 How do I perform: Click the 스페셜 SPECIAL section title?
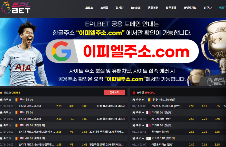click(x=146, y=93)
